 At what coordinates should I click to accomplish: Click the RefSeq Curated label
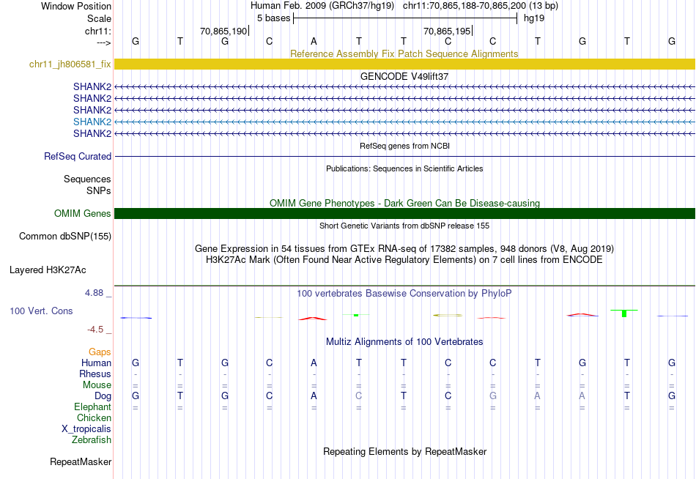tap(78, 156)
